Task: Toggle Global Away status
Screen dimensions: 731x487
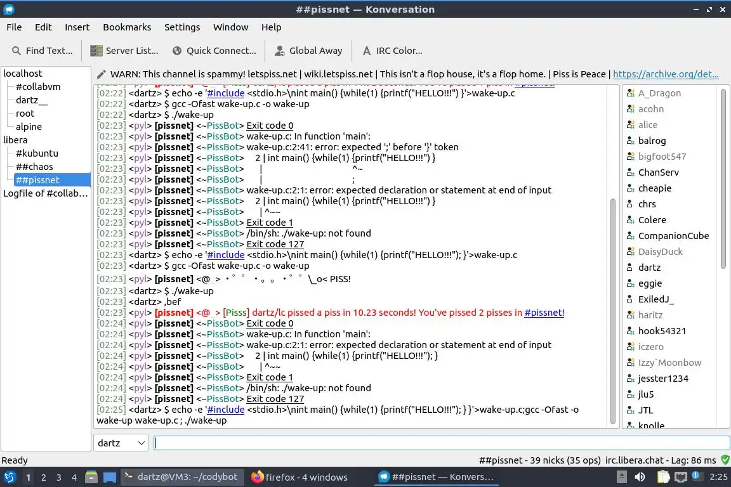Action: point(308,51)
